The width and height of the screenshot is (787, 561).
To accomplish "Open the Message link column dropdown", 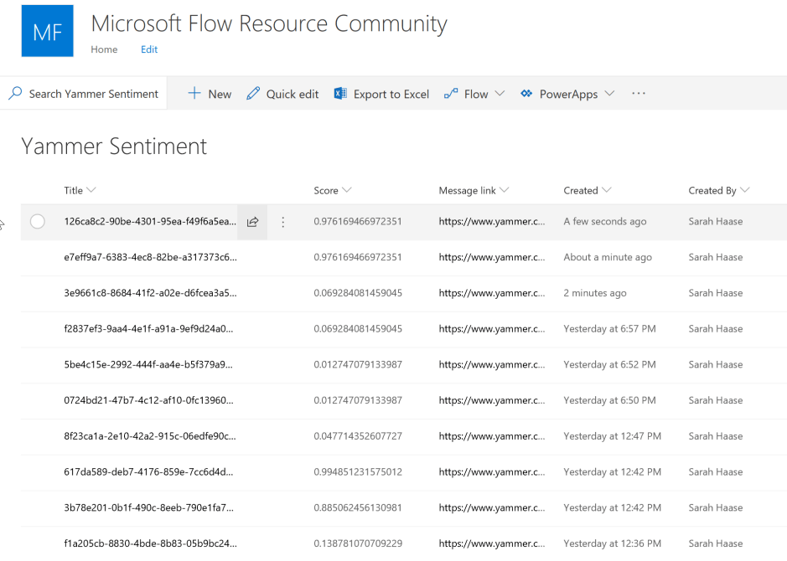I will click(x=505, y=190).
